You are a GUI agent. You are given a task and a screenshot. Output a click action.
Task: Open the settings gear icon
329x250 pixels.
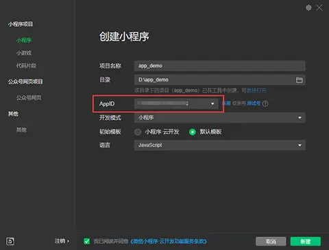pyautogui.click(x=308, y=8)
